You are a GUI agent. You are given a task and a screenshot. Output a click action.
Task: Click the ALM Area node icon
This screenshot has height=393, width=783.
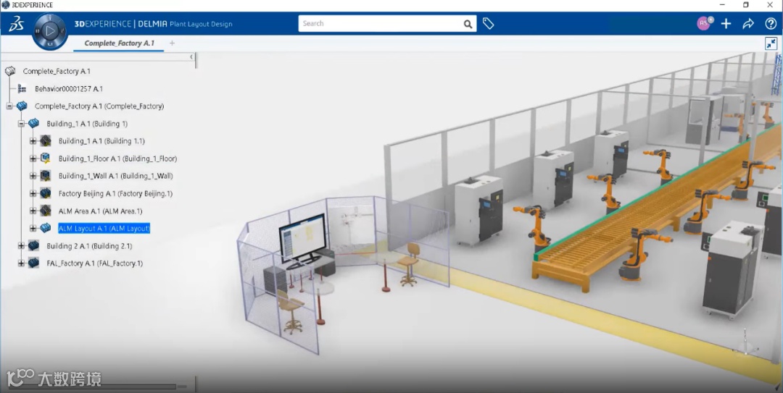[46, 211]
